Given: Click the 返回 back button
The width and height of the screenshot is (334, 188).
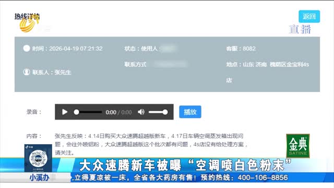Looking at the screenshot, I should [x=309, y=16].
